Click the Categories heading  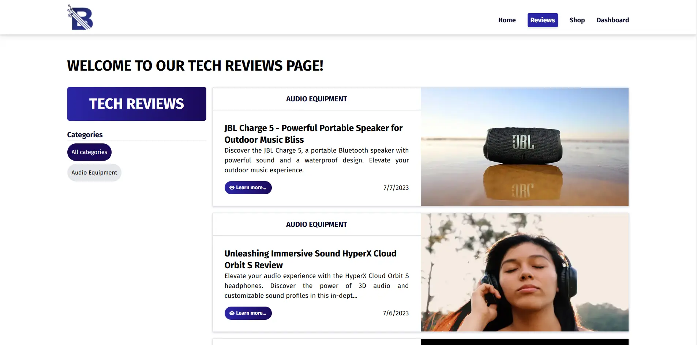pos(85,135)
